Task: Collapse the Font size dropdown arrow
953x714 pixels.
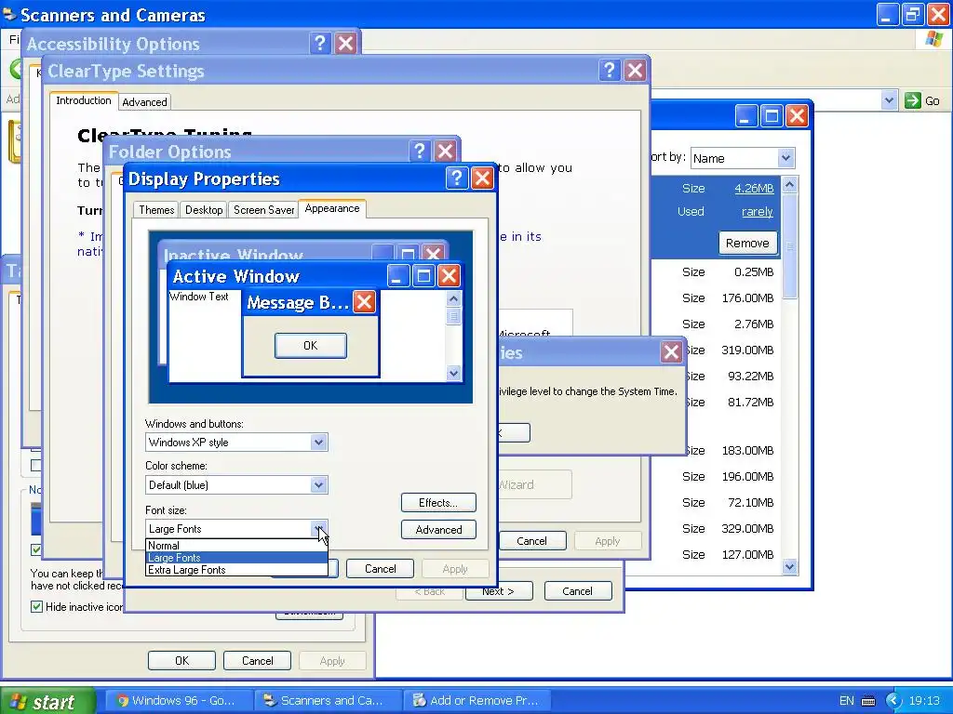Action: pyautogui.click(x=318, y=528)
